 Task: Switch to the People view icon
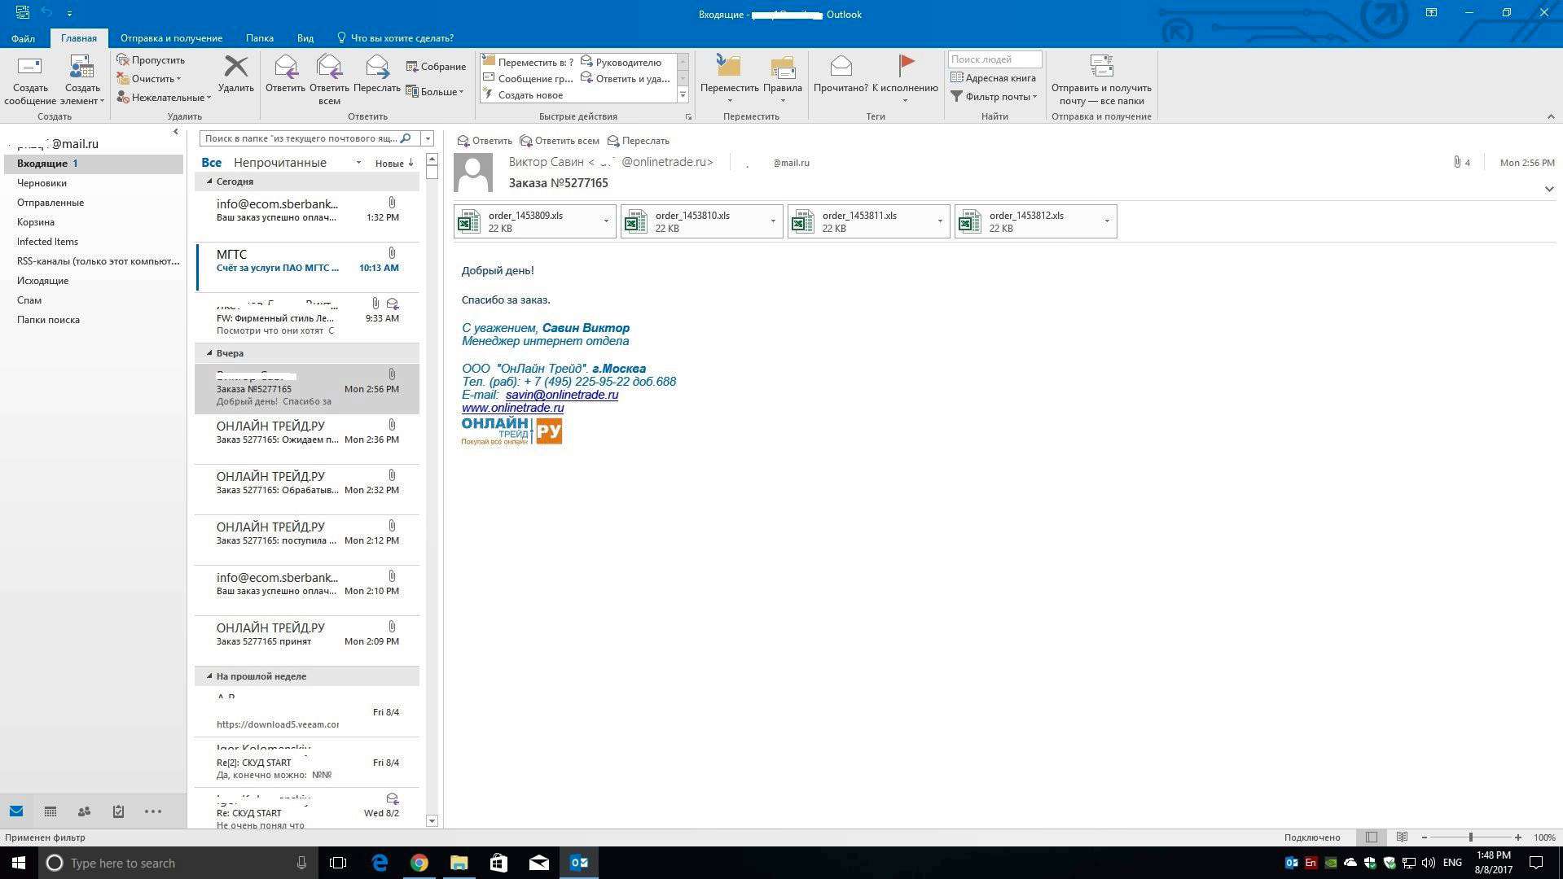(x=84, y=811)
